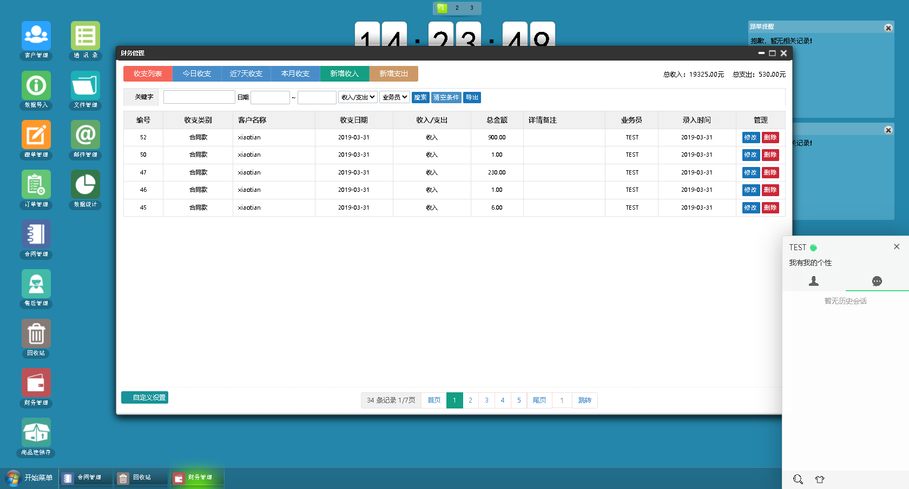Open the 文件管理 folder icon
909x489 pixels.
point(85,86)
